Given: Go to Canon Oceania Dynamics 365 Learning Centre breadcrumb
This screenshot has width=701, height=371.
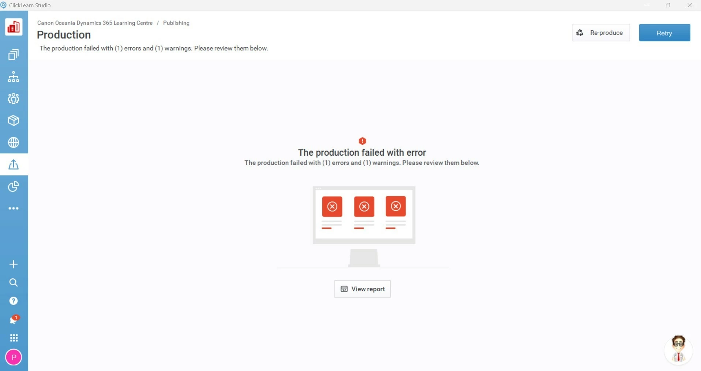Looking at the screenshot, I should pos(95,23).
